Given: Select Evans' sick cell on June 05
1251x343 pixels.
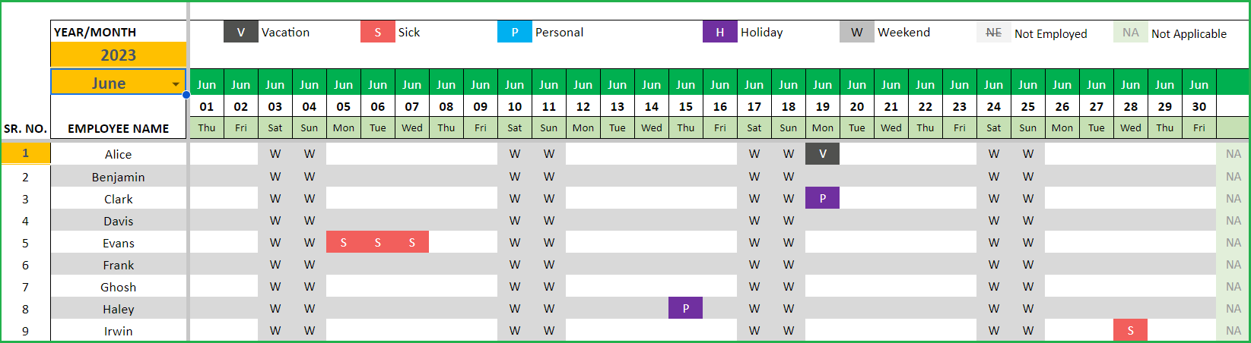Looking at the screenshot, I should [344, 242].
